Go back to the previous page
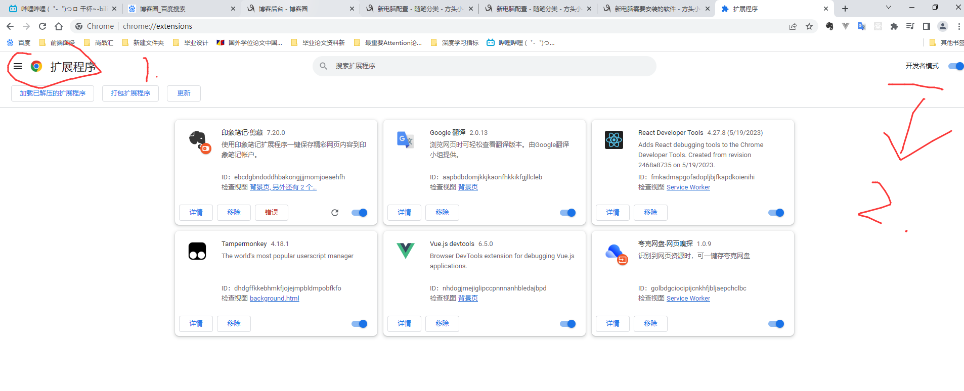This screenshot has width=964, height=391. 10,26
